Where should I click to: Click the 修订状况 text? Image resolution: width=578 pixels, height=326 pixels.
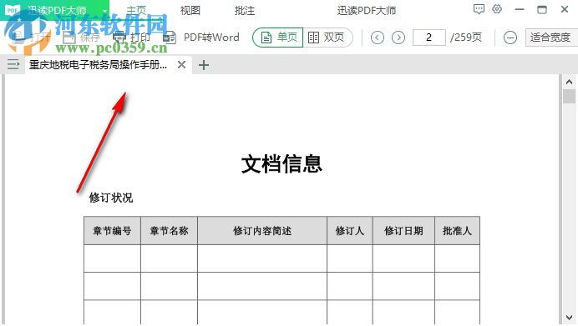pyautogui.click(x=111, y=198)
